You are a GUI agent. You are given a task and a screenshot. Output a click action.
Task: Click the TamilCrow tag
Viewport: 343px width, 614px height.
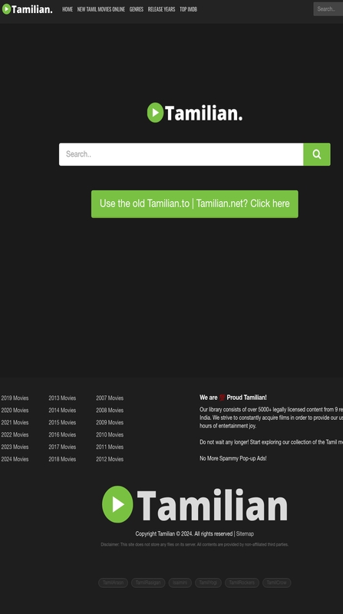coord(276,583)
